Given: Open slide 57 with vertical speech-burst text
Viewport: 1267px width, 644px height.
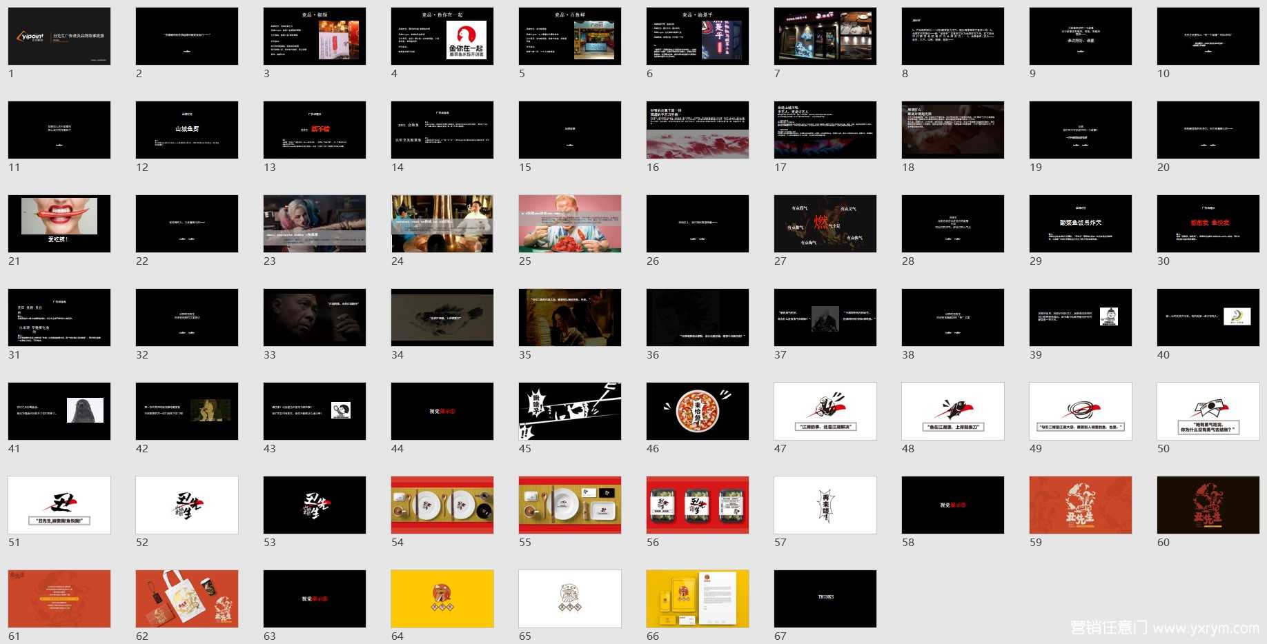Looking at the screenshot, I should [825, 505].
